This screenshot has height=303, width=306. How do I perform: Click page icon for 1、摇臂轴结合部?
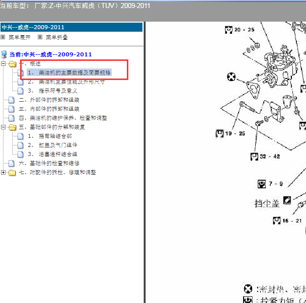tap(21, 136)
